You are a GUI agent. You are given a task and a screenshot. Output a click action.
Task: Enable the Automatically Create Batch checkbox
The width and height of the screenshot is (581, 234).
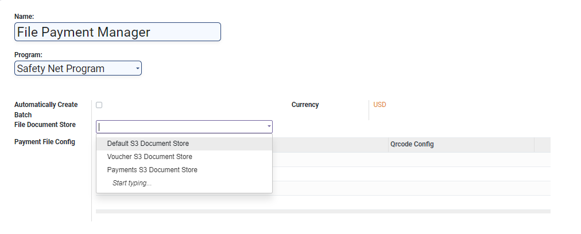pyautogui.click(x=99, y=105)
